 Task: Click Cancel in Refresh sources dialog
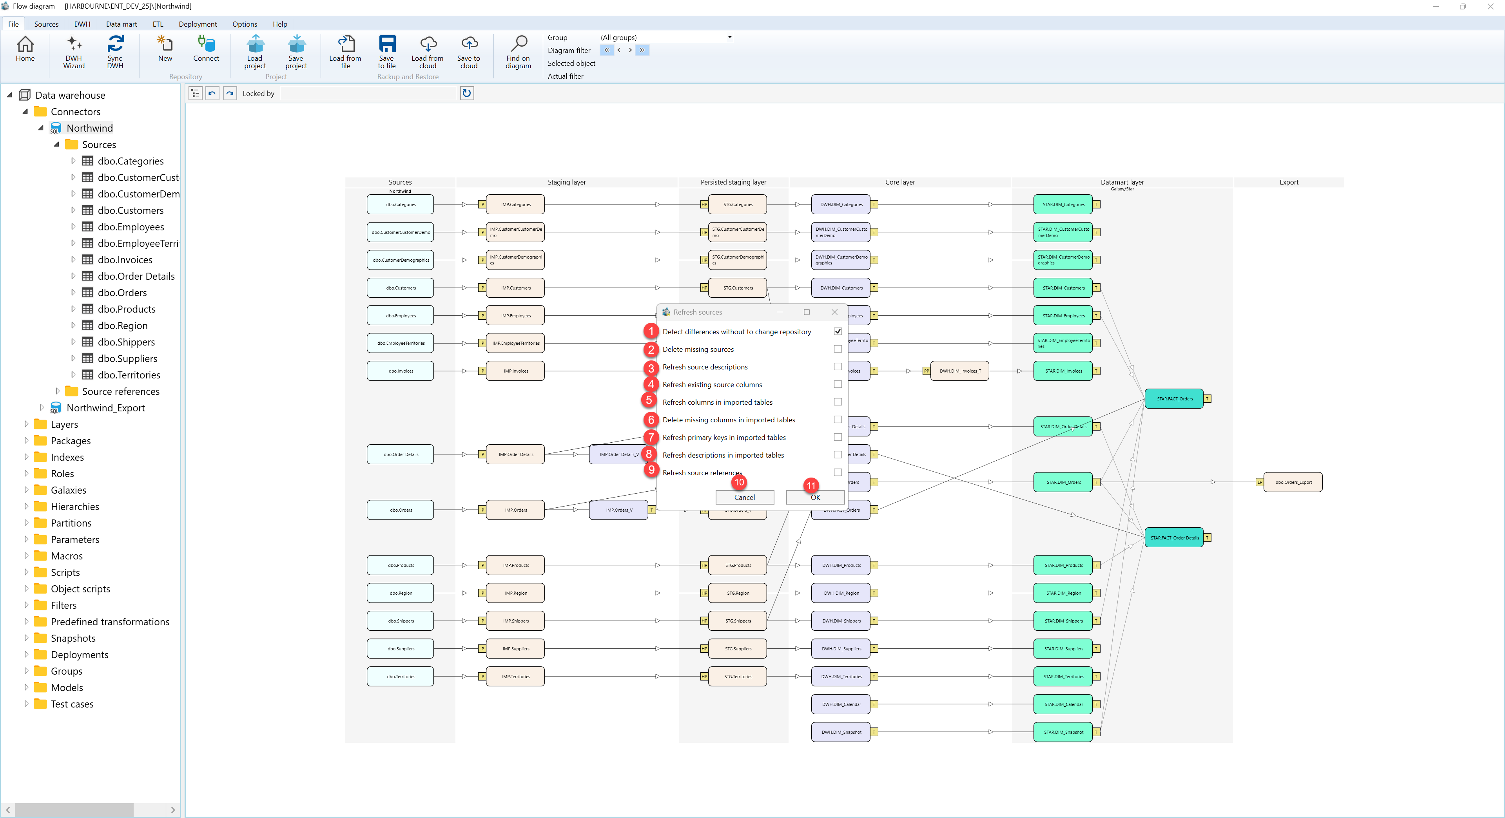pyautogui.click(x=744, y=498)
